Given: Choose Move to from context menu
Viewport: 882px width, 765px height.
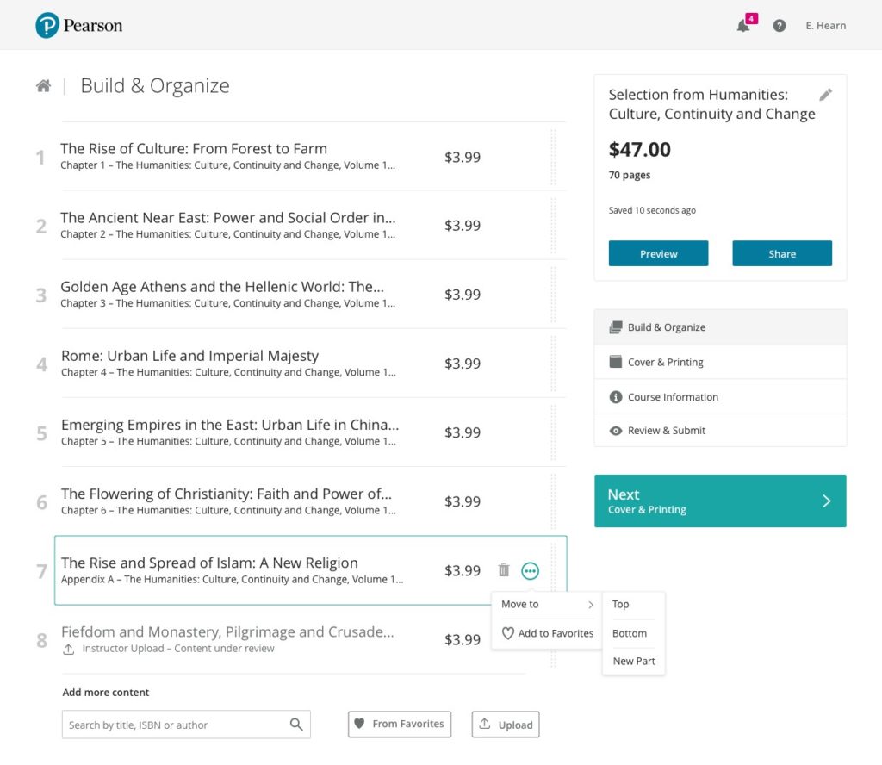Looking at the screenshot, I should (547, 604).
